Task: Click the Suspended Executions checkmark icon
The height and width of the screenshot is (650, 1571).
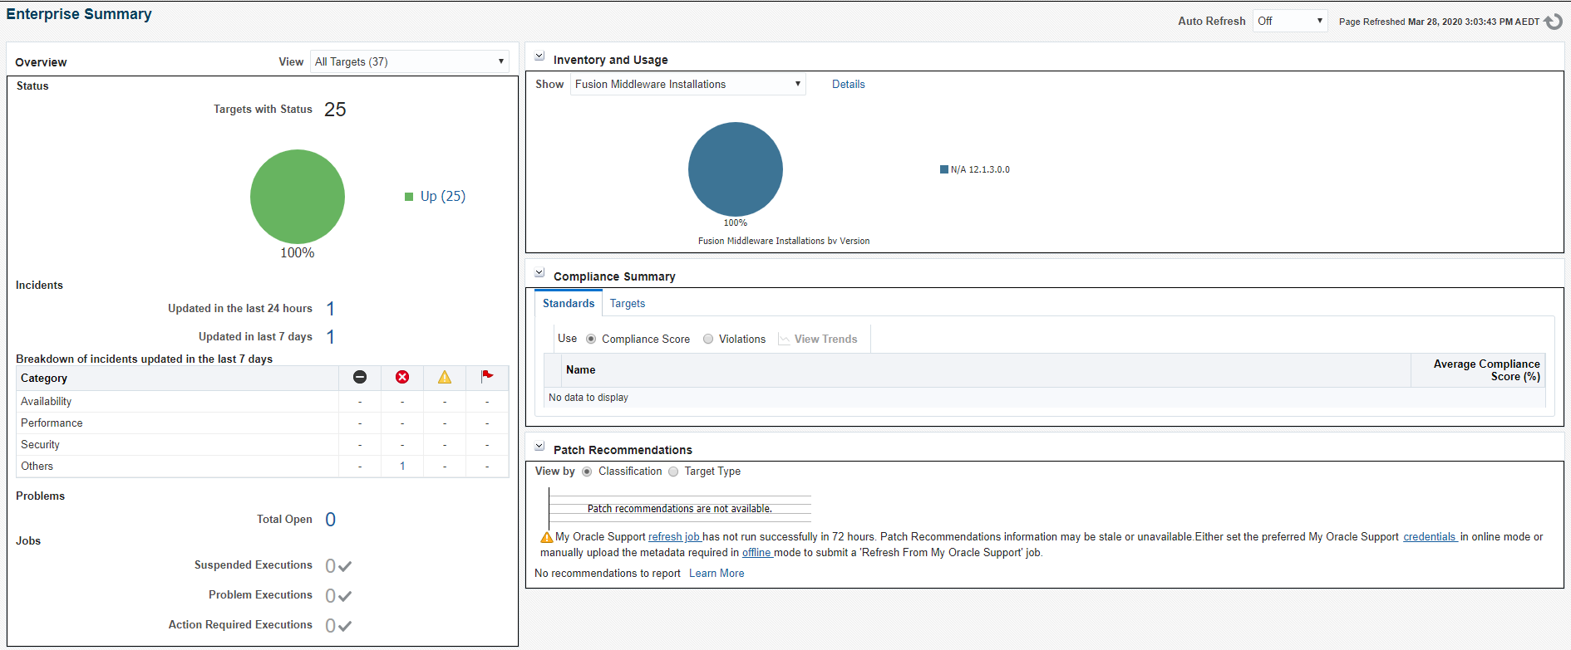Action: (345, 566)
